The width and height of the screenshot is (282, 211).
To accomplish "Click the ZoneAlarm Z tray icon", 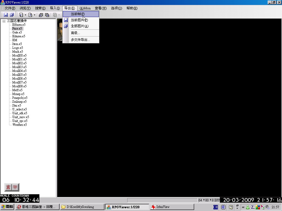I will click(253, 207).
